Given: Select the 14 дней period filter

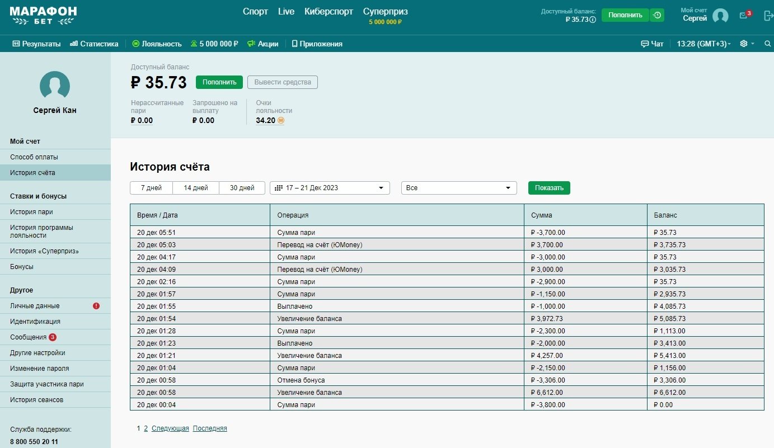Looking at the screenshot, I should tap(196, 188).
